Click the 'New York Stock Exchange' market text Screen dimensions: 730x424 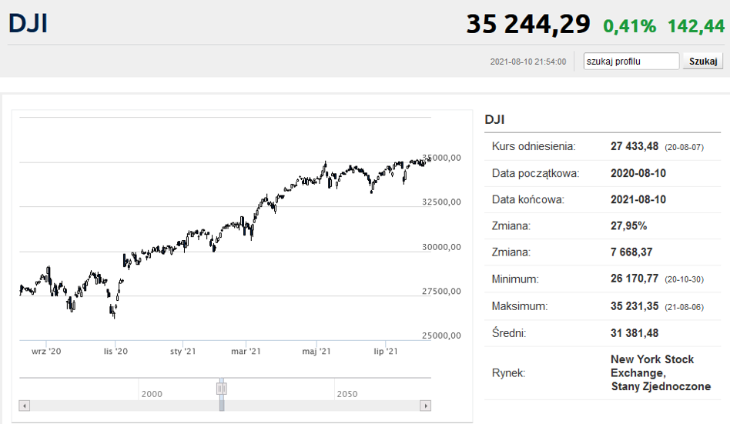pyautogui.click(x=652, y=366)
